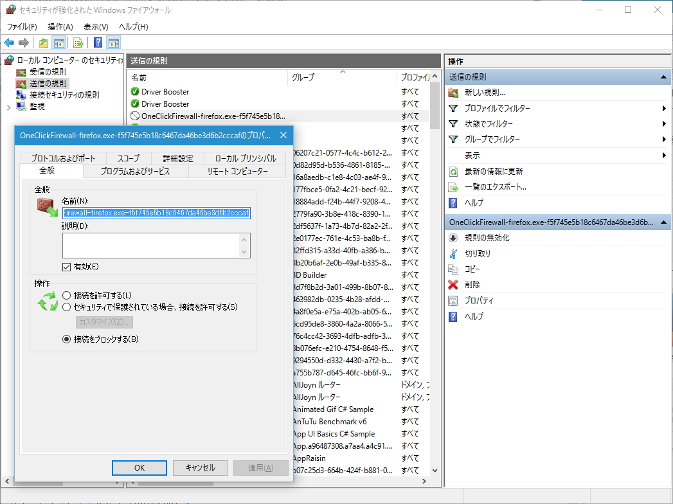
Task: Click the 規則の無効化 icon
Action: (x=453, y=238)
